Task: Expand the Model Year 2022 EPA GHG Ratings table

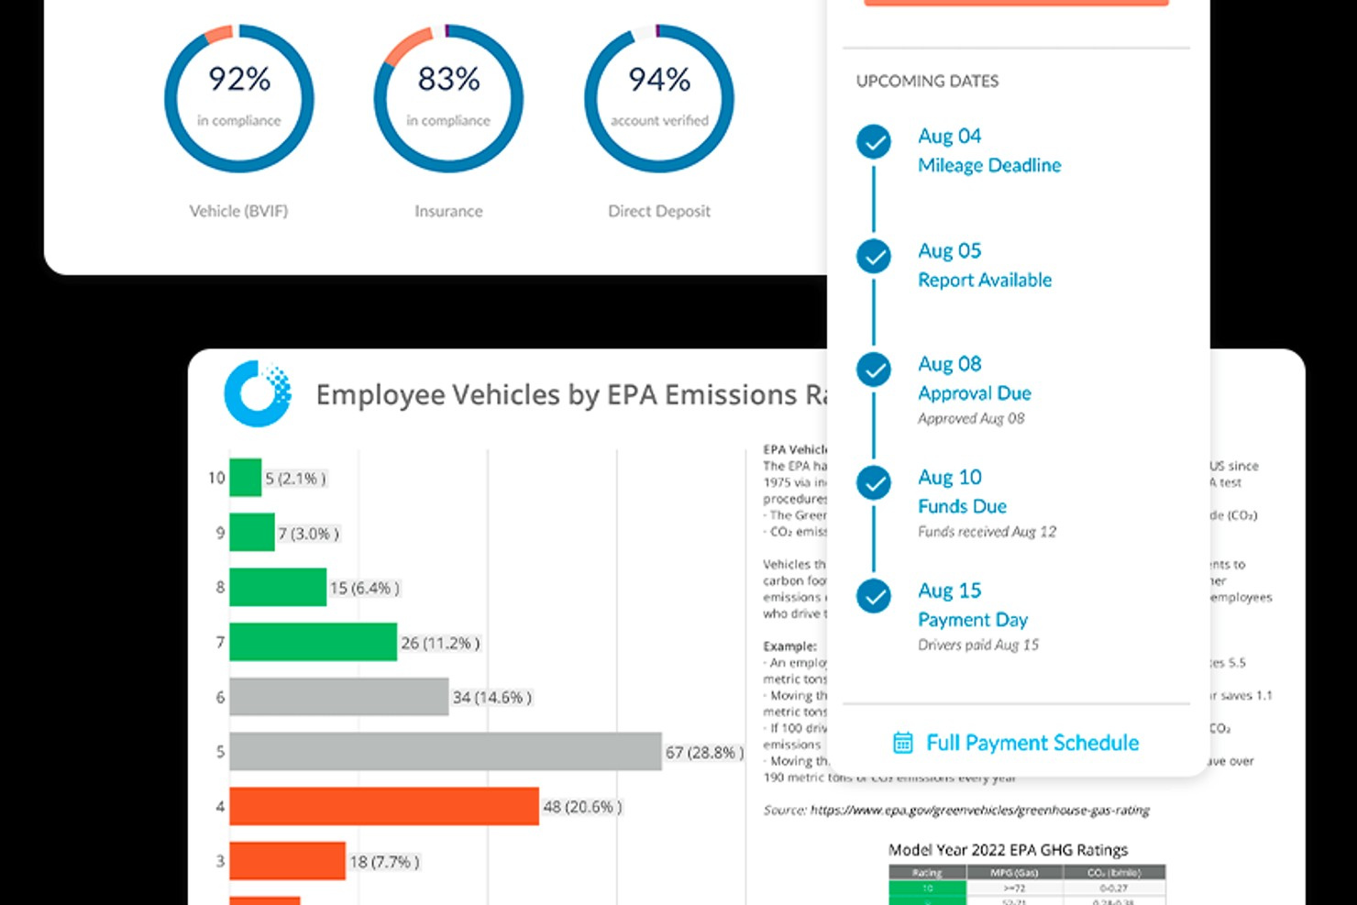Action: 1010,849
